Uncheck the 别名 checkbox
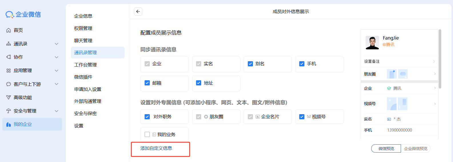 click(x=250, y=64)
